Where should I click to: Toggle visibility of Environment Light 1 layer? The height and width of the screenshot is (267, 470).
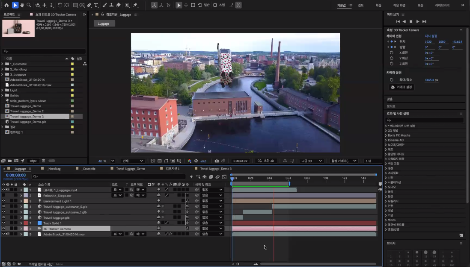[3, 201]
